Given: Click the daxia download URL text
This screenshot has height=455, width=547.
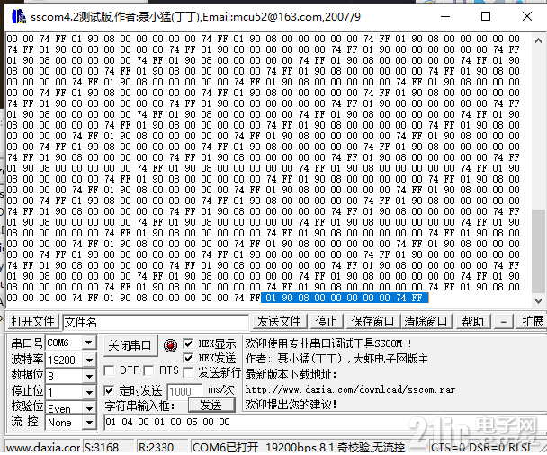Looking at the screenshot, I should (x=350, y=389).
